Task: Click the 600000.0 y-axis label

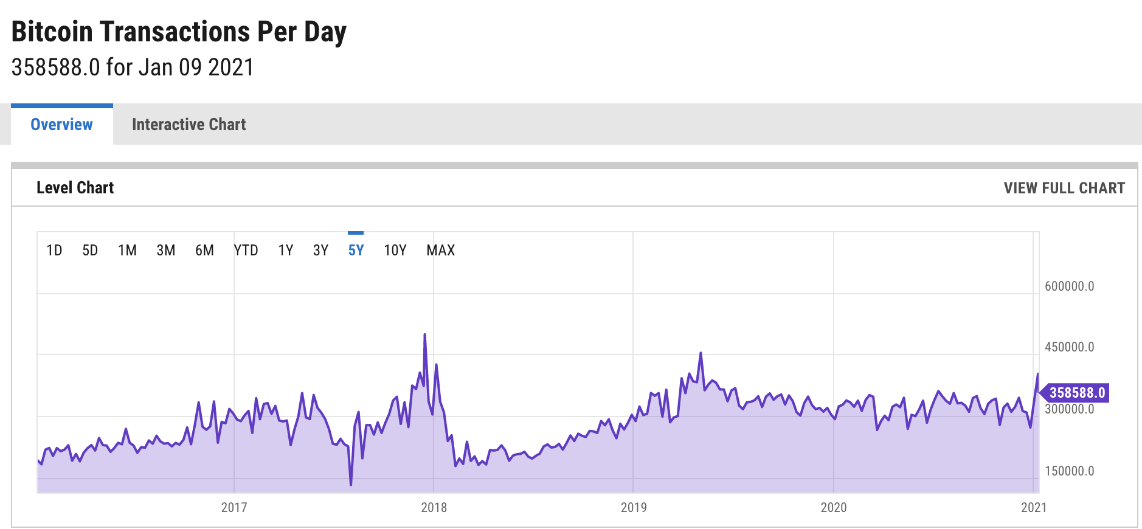Action: pyautogui.click(x=1069, y=286)
